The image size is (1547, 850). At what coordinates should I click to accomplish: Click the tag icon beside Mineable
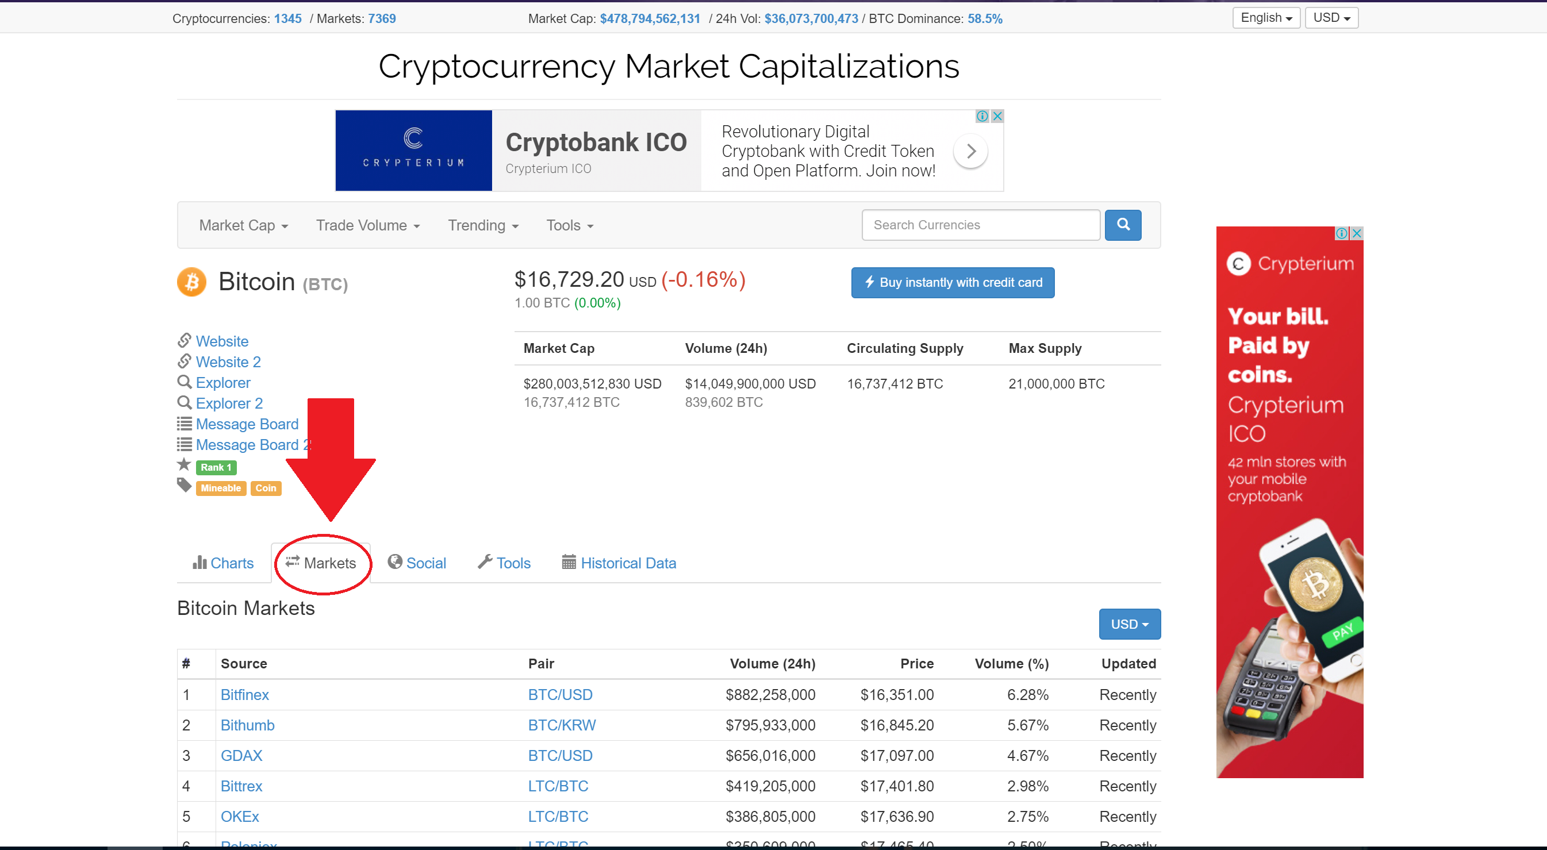tap(185, 485)
